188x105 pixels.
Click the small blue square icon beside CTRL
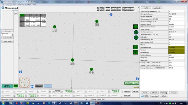tap(142, 96)
